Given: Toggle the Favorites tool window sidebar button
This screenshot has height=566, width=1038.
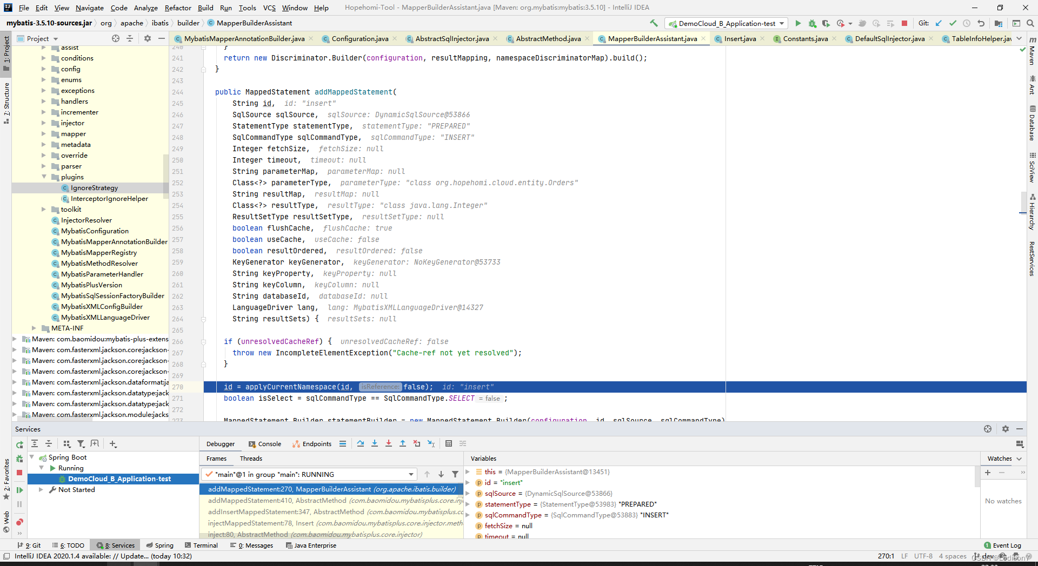Looking at the screenshot, I should pos(6,479).
